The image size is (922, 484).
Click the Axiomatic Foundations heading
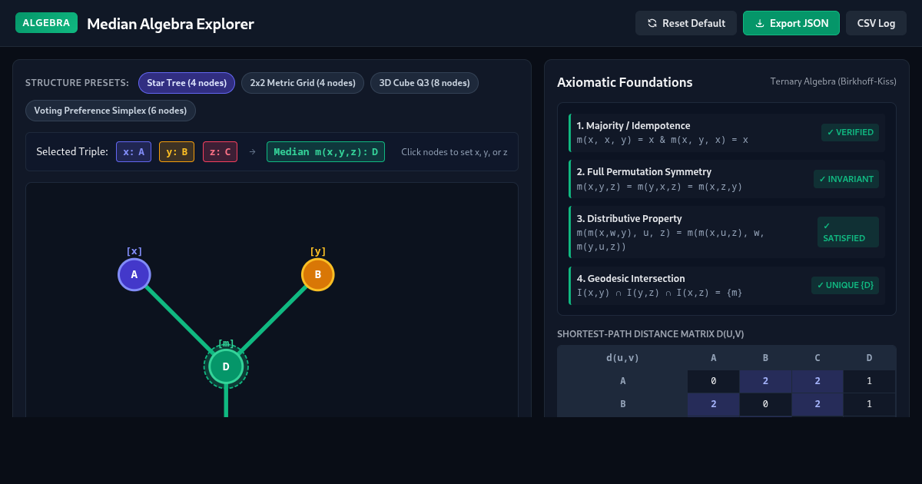click(x=625, y=82)
